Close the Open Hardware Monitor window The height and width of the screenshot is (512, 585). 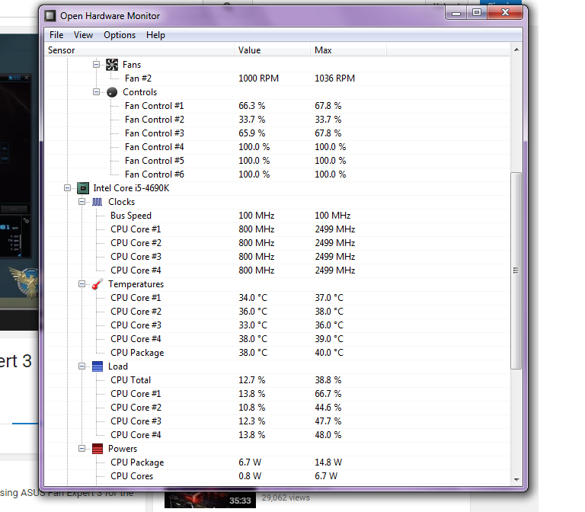505,13
